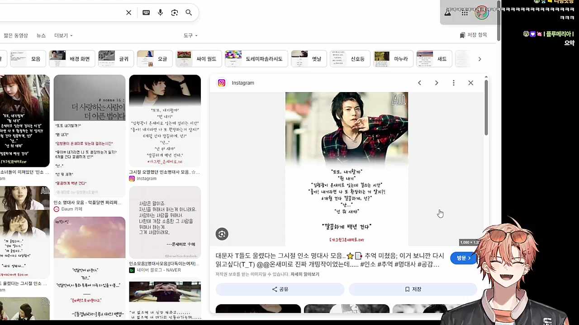Screen dimensions: 579x325
Task: Select the 옛날 filter chip
Action: [x=309, y=59]
